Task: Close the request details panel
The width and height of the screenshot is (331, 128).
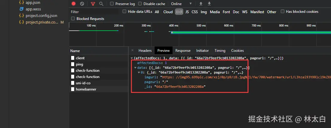Action: [x=132, y=50]
